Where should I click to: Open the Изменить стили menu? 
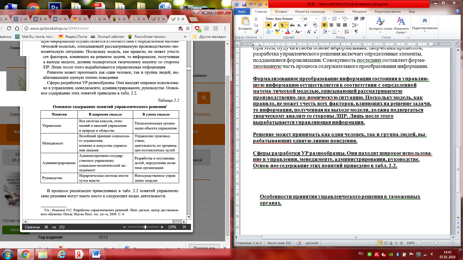pyautogui.click(x=401, y=25)
